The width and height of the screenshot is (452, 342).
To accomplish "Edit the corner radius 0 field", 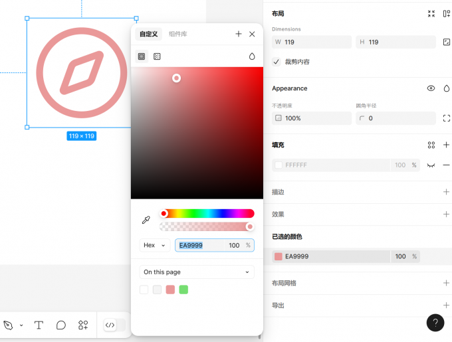I will coord(395,118).
